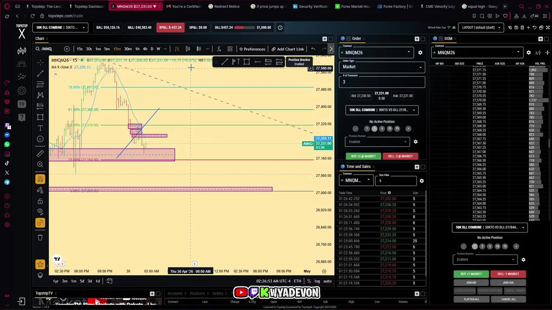Open the chart indicators fx button

coord(219,49)
